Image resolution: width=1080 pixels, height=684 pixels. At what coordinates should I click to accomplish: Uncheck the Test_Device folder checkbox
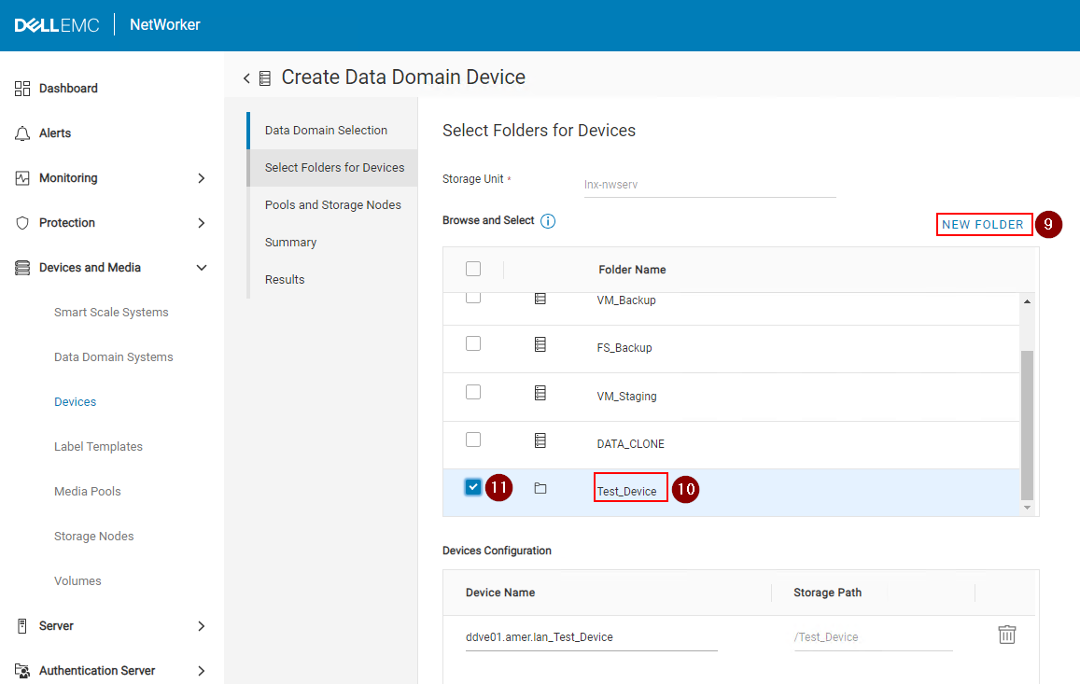472,486
